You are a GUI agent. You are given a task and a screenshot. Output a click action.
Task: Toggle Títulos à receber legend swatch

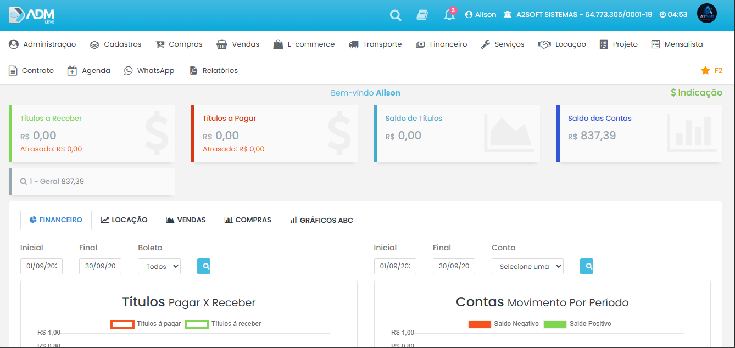tap(197, 324)
